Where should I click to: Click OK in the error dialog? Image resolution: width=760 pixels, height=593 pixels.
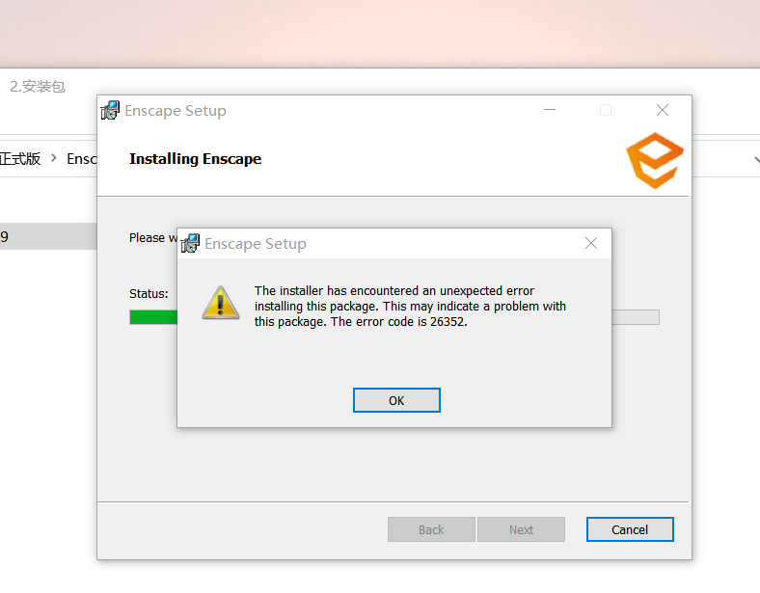pos(396,400)
